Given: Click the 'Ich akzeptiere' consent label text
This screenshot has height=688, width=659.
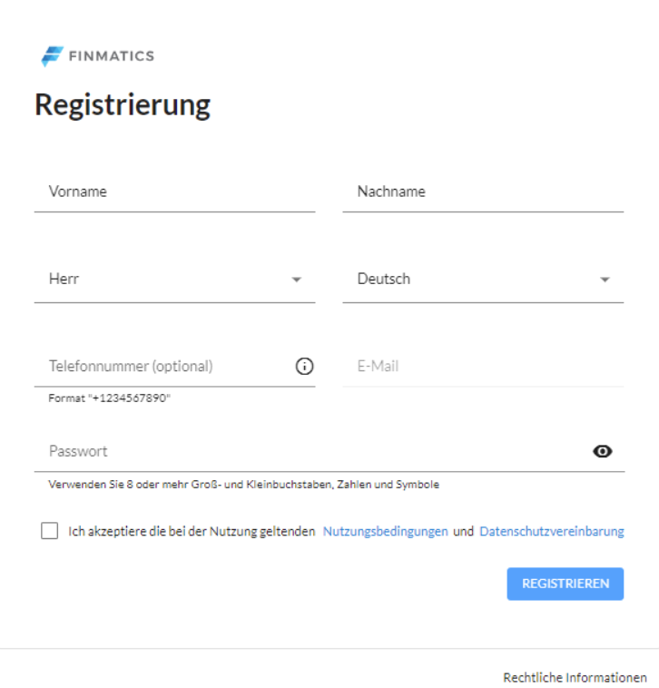Looking at the screenshot, I should [192, 531].
